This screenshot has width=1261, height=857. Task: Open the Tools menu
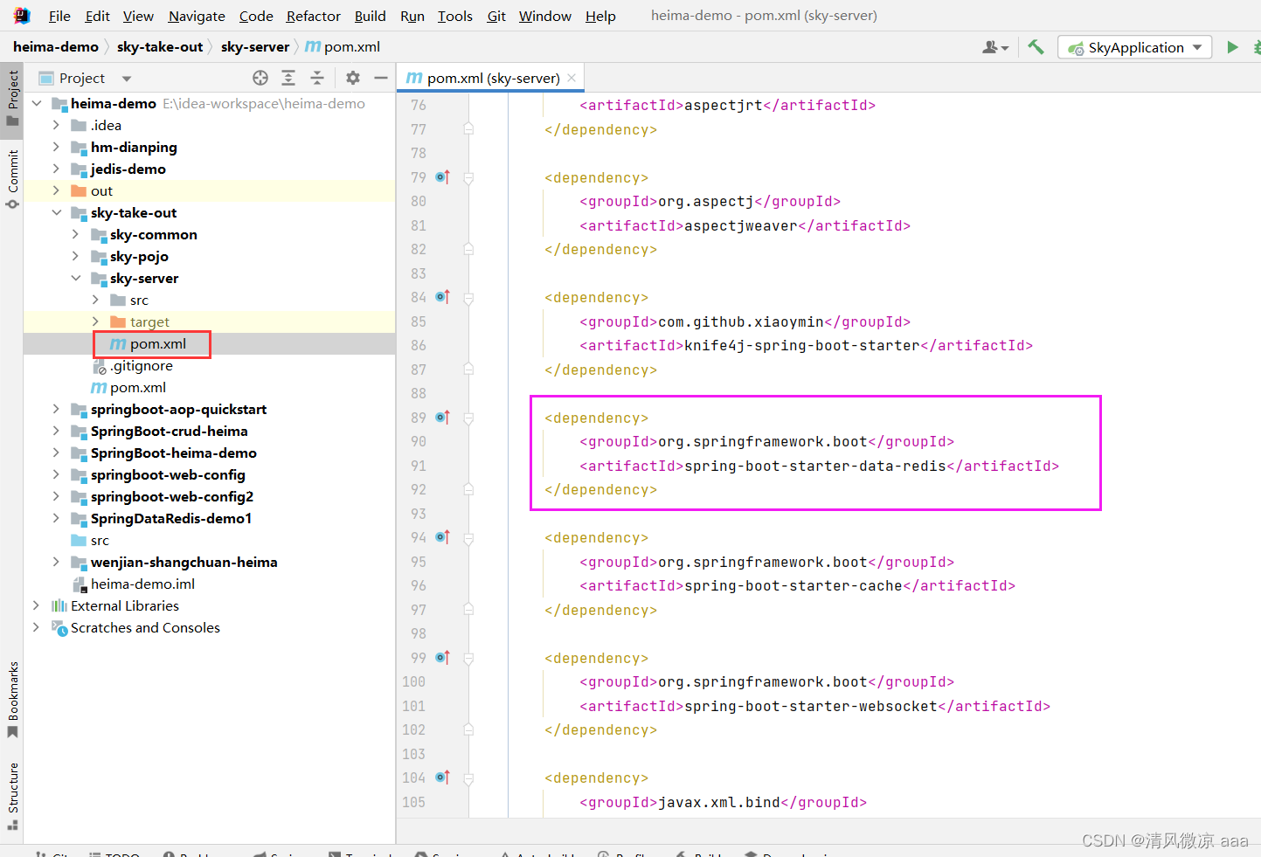click(x=455, y=16)
